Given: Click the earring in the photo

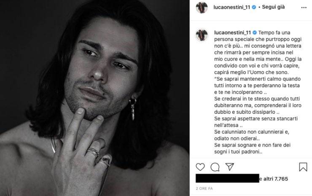Looking at the screenshot, I should click(x=133, y=109).
